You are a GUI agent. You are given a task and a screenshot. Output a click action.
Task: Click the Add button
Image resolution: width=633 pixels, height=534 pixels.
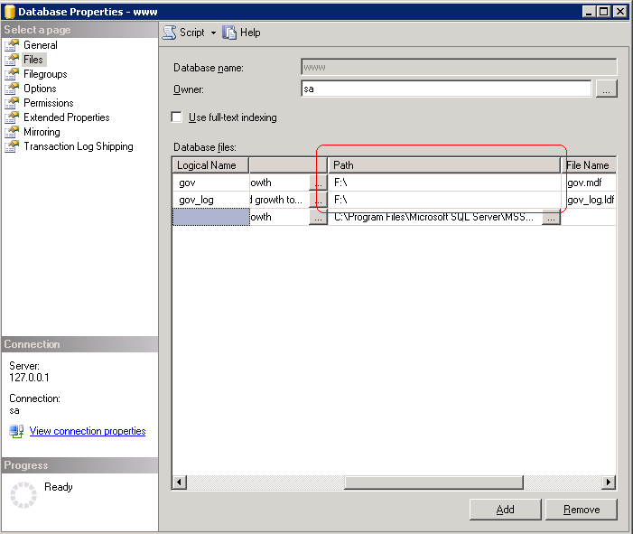505,510
